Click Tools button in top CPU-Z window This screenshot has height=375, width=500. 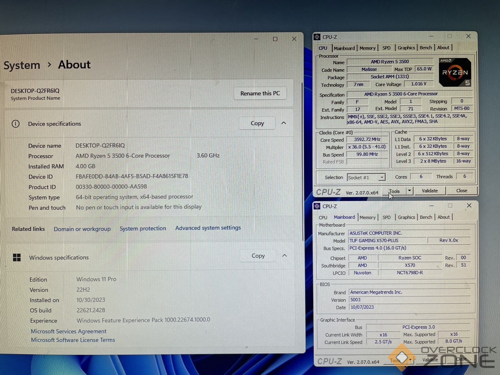(394, 191)
